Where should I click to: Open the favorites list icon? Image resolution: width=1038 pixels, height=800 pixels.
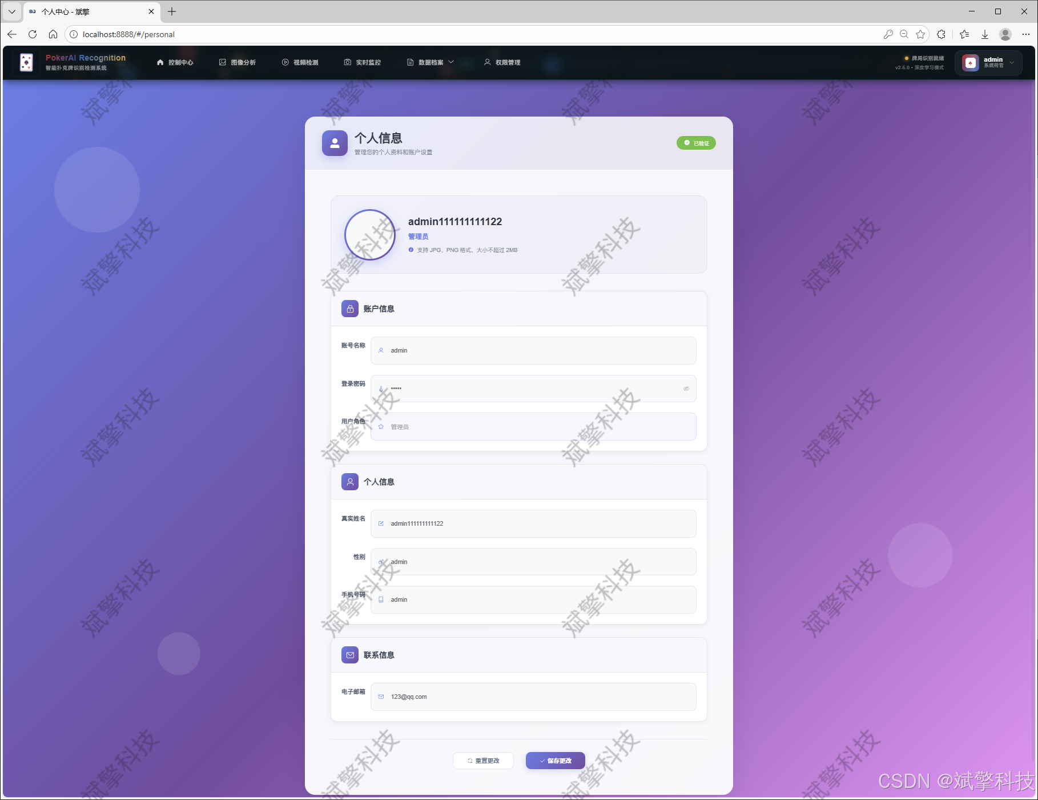[964, 34]
